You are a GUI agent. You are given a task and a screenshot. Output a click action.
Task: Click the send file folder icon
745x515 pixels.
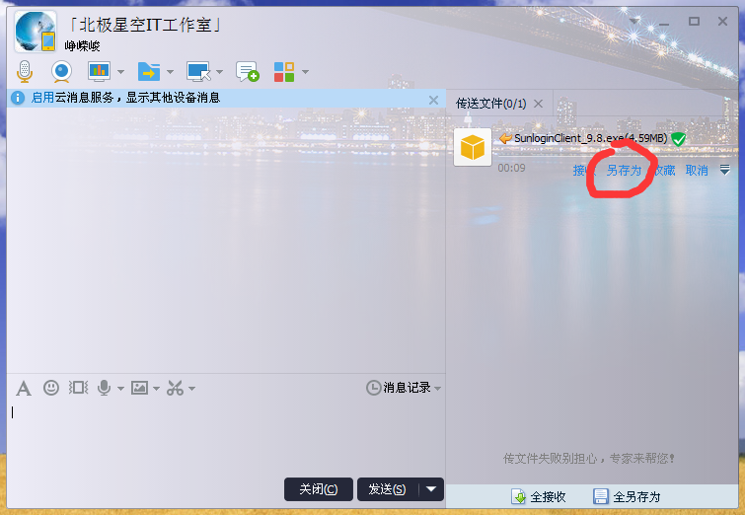[x=148, y=71]
